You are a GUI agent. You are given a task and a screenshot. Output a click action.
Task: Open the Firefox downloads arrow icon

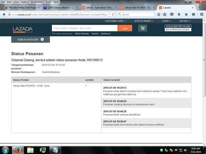[x=179, y=14]
